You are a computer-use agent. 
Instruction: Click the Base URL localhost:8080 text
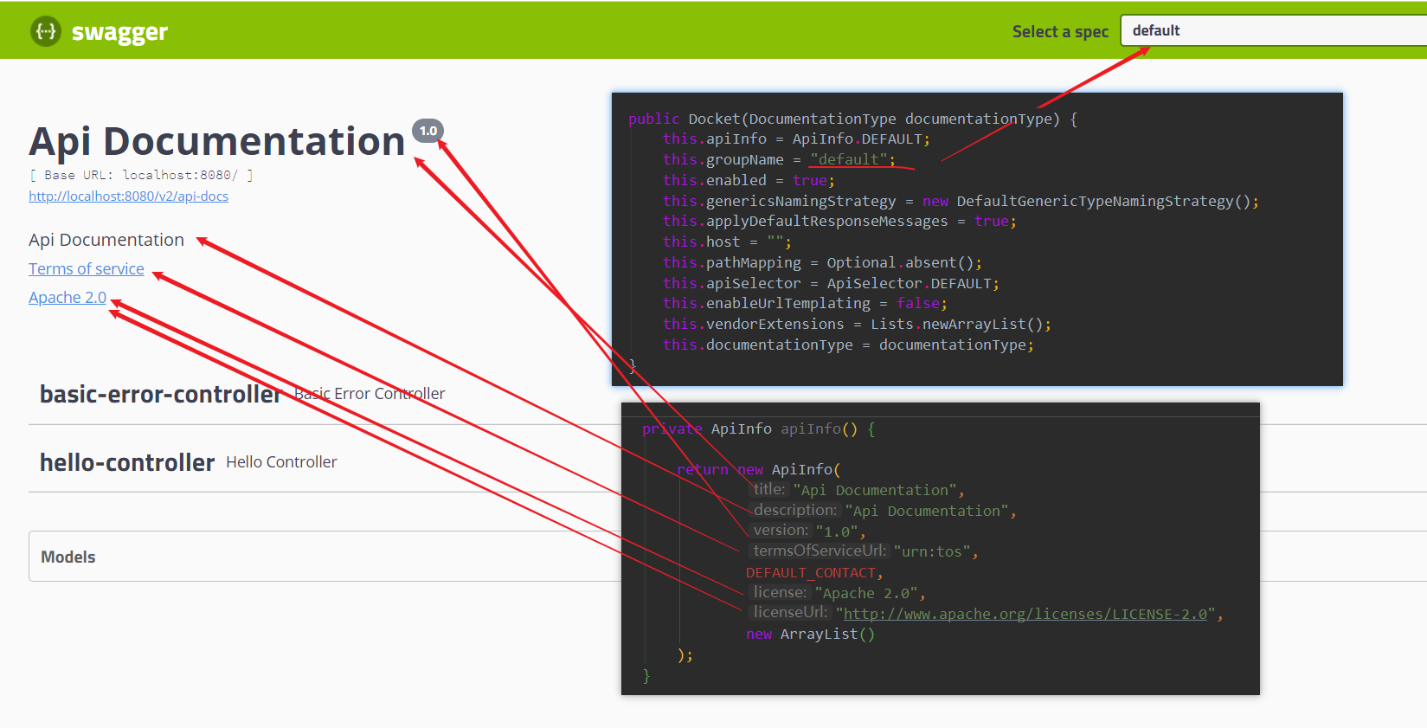141,175
